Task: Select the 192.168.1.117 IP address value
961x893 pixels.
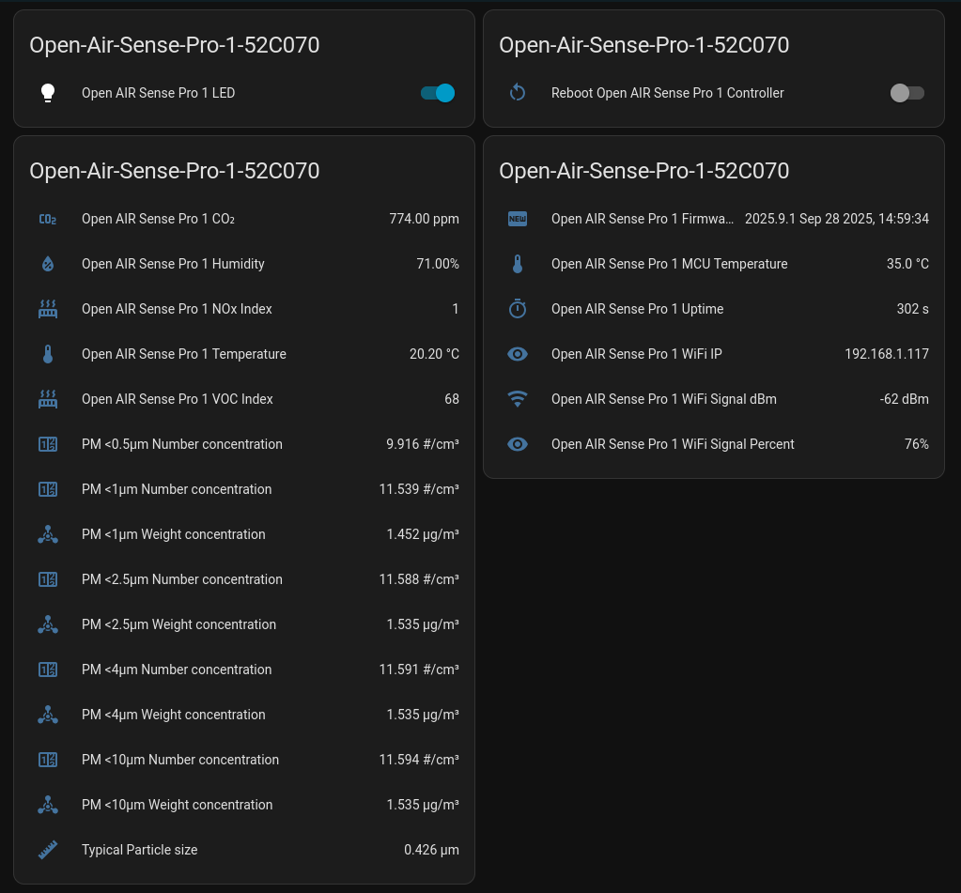Action: point(886,354)
